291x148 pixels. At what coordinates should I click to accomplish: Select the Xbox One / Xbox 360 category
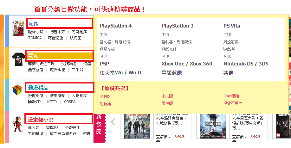(187, 64)
